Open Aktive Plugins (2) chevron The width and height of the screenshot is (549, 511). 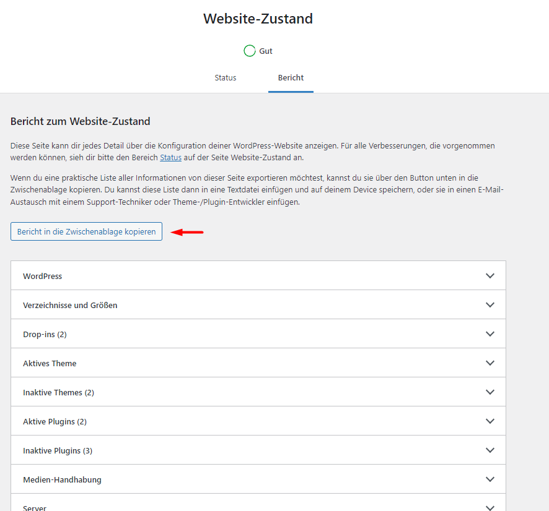pos(490,421)
